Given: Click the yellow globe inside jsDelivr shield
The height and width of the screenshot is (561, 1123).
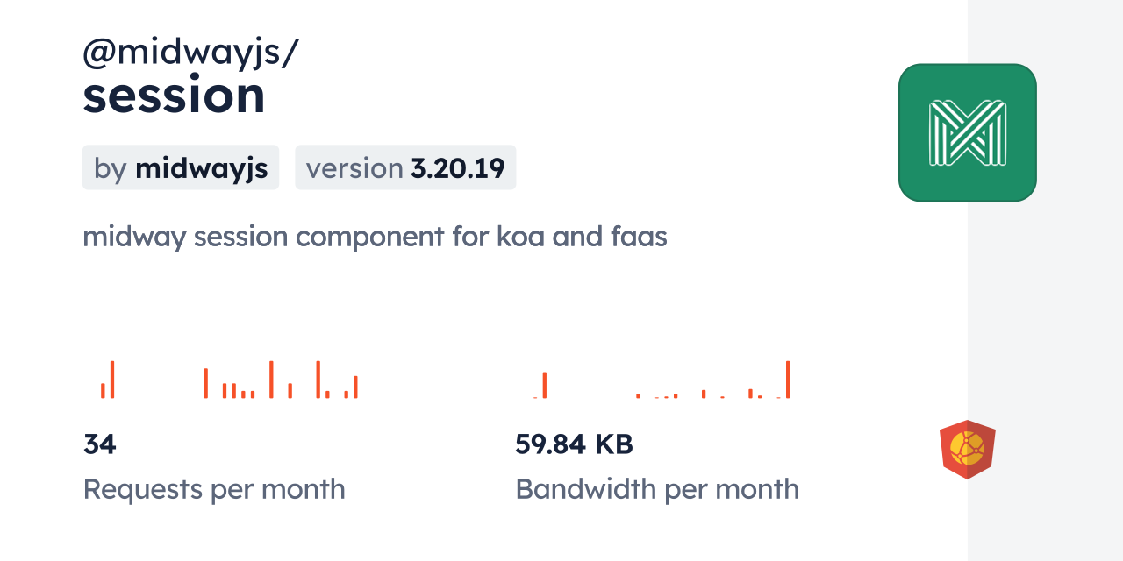Looking at the screenshot, I should (965, 448).
